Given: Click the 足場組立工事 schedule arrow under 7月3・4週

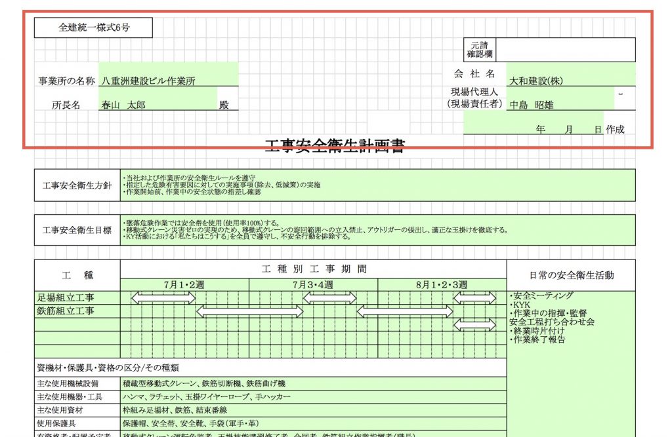Looking at the screenshot, I should [x=329, y=298].
